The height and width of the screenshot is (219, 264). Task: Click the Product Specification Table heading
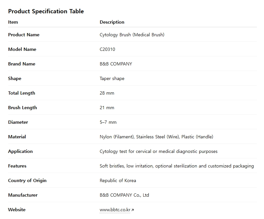pos(46,11)
